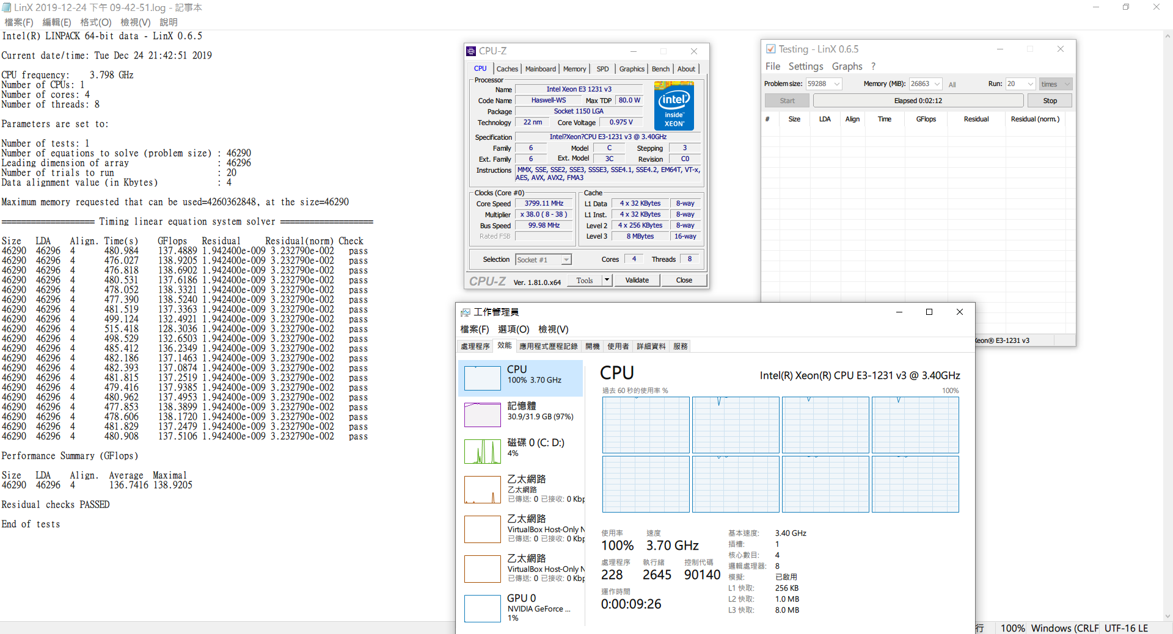The image size is (1173, 634).
Task: Open the ? help menu in LinX
Action: click(x=873, y=66)
